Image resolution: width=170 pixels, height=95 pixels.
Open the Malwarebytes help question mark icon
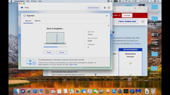tap(109, 8)
